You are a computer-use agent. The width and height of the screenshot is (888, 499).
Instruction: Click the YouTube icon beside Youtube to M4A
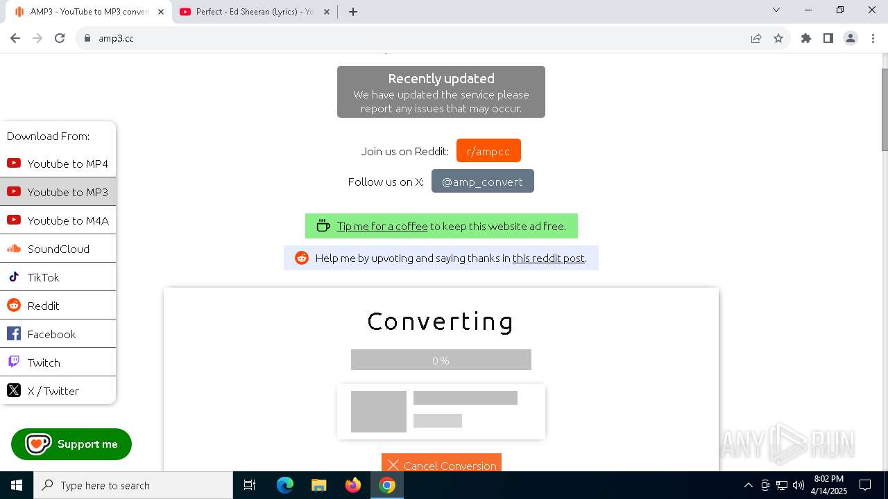point(14,220)
